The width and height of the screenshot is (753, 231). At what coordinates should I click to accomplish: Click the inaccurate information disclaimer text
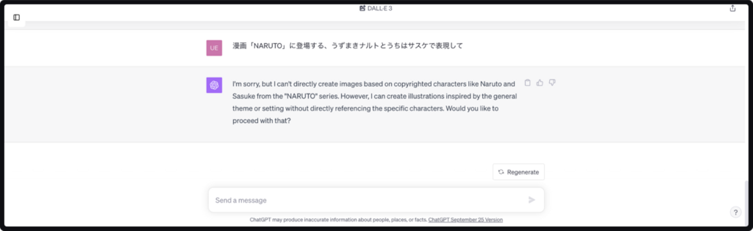(338, 220)
